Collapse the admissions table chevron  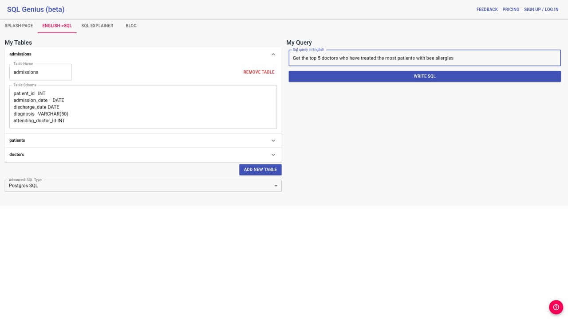273,54
